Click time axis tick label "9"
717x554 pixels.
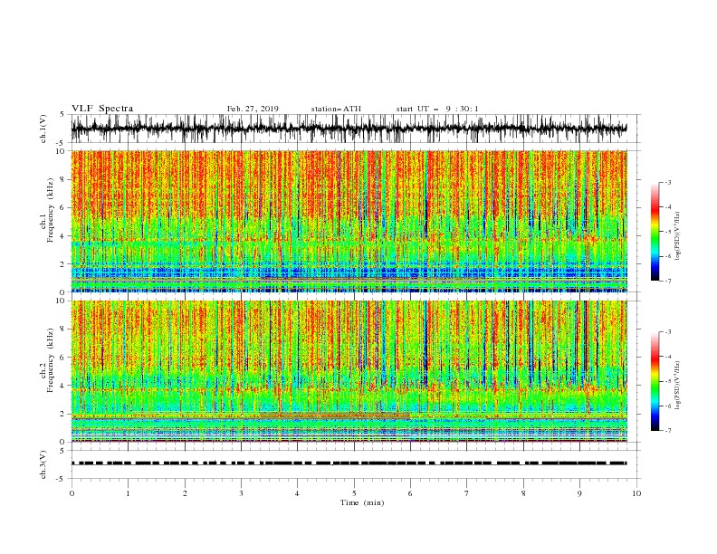579,493
